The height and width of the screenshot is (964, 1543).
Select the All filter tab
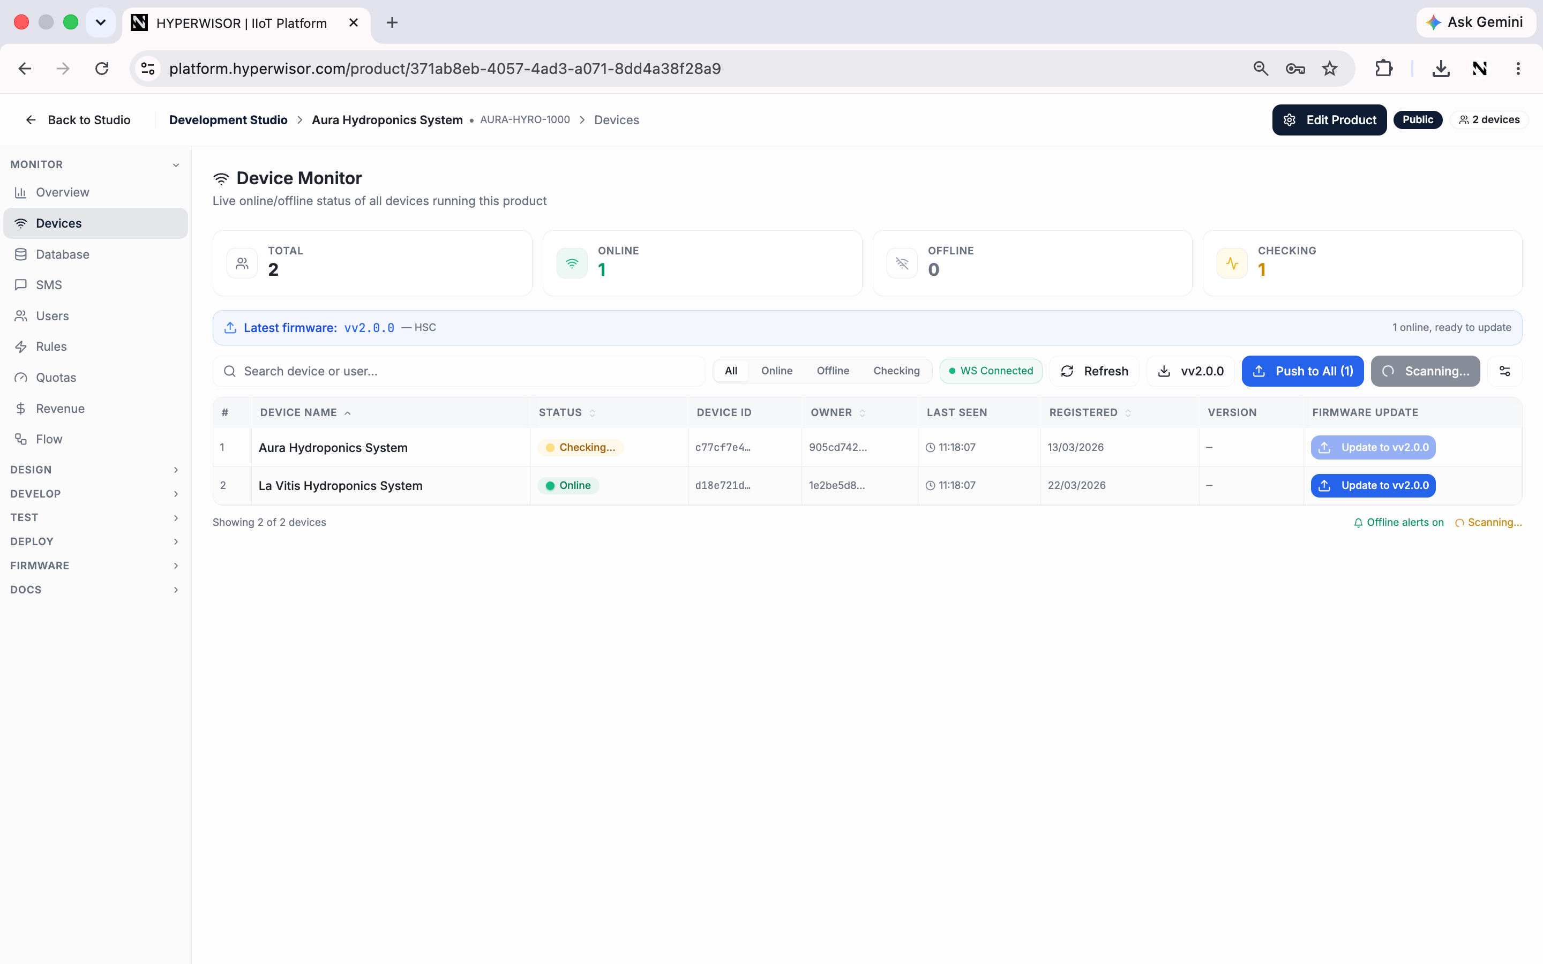pyautogui.click(x=731, y=371)
